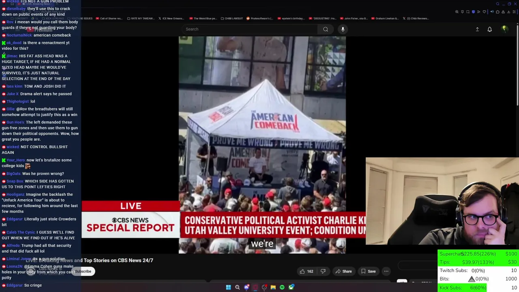Open Easy Setup sliders icon

[514, 12]
